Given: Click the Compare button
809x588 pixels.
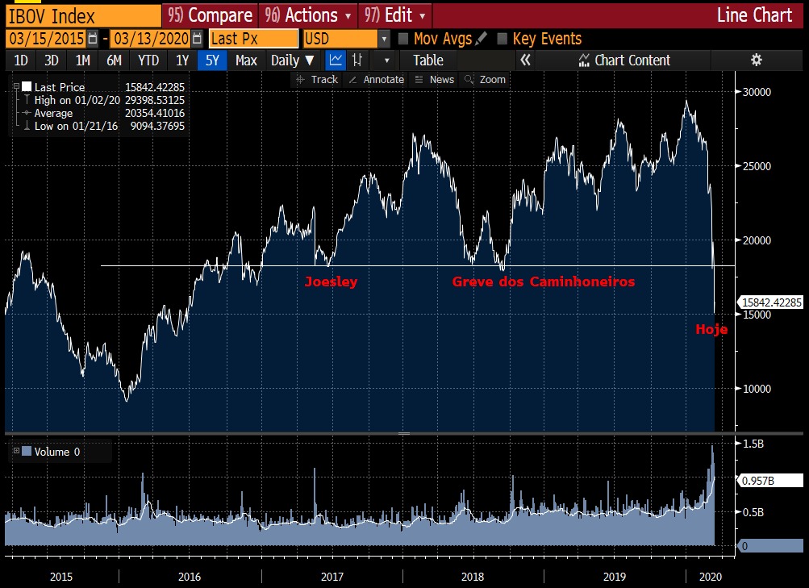Looking at the screenshot, I should coord(210,15).
